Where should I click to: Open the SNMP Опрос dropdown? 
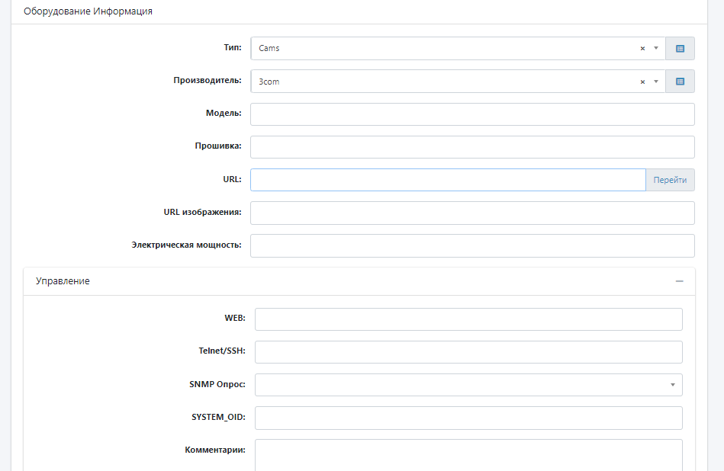click(468, 385)
